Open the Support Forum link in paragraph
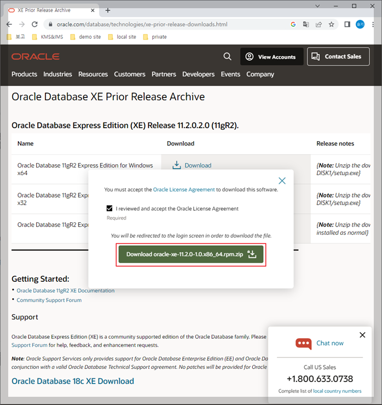This screenshot has width=382, height=405. pyautogui.click(x=30, y=345)
